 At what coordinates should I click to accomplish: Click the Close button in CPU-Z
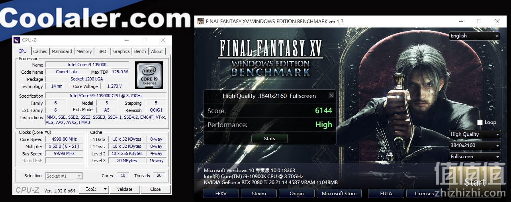click(x=156, y=189)
